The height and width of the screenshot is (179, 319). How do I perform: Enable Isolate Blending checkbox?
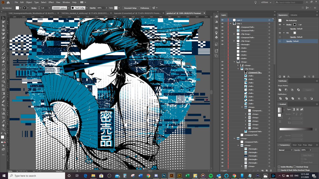279,167
